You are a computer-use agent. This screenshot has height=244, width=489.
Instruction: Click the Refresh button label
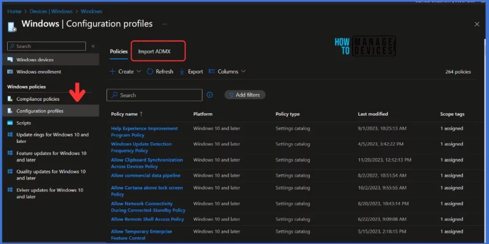[164, 72]
